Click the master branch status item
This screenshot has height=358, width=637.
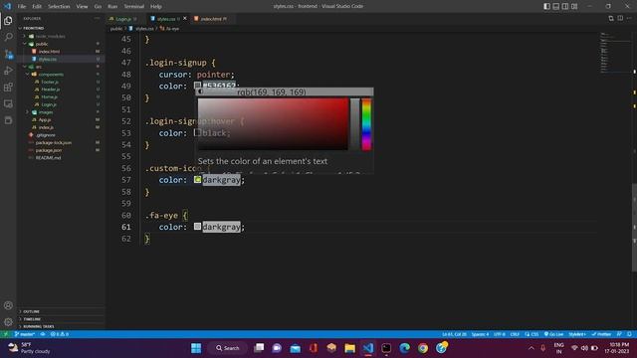click(24, 334)
